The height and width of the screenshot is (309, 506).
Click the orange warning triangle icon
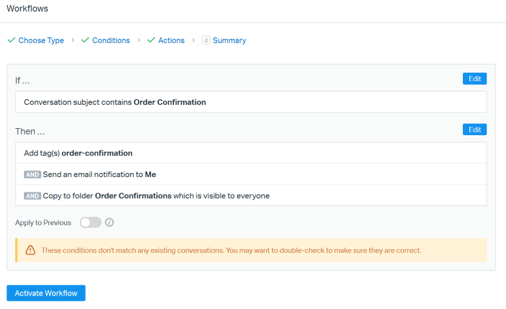[x=30, y=250]
